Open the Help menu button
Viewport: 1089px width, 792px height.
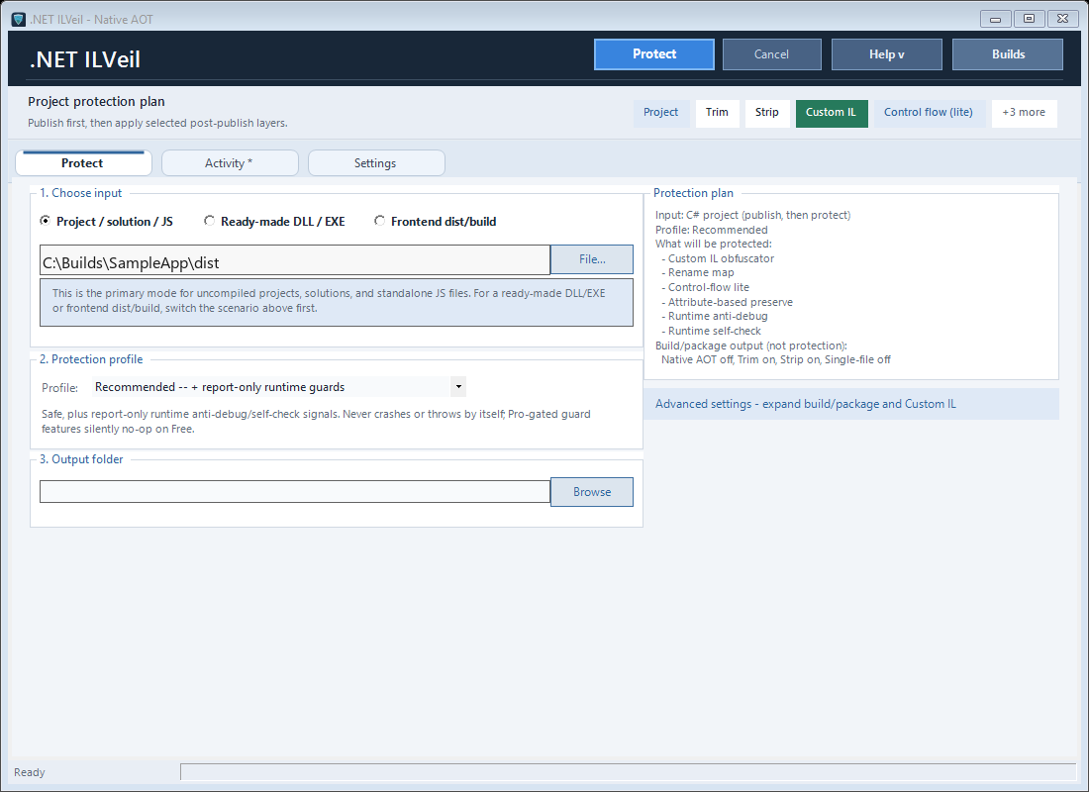click(x=886, y=54)
